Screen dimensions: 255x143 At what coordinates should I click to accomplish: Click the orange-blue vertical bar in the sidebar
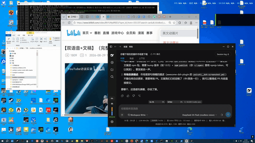112,111
